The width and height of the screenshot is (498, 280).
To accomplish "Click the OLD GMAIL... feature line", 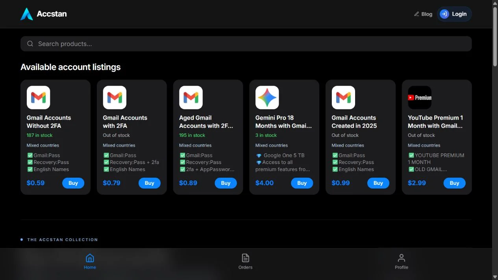I will [428, 169].
